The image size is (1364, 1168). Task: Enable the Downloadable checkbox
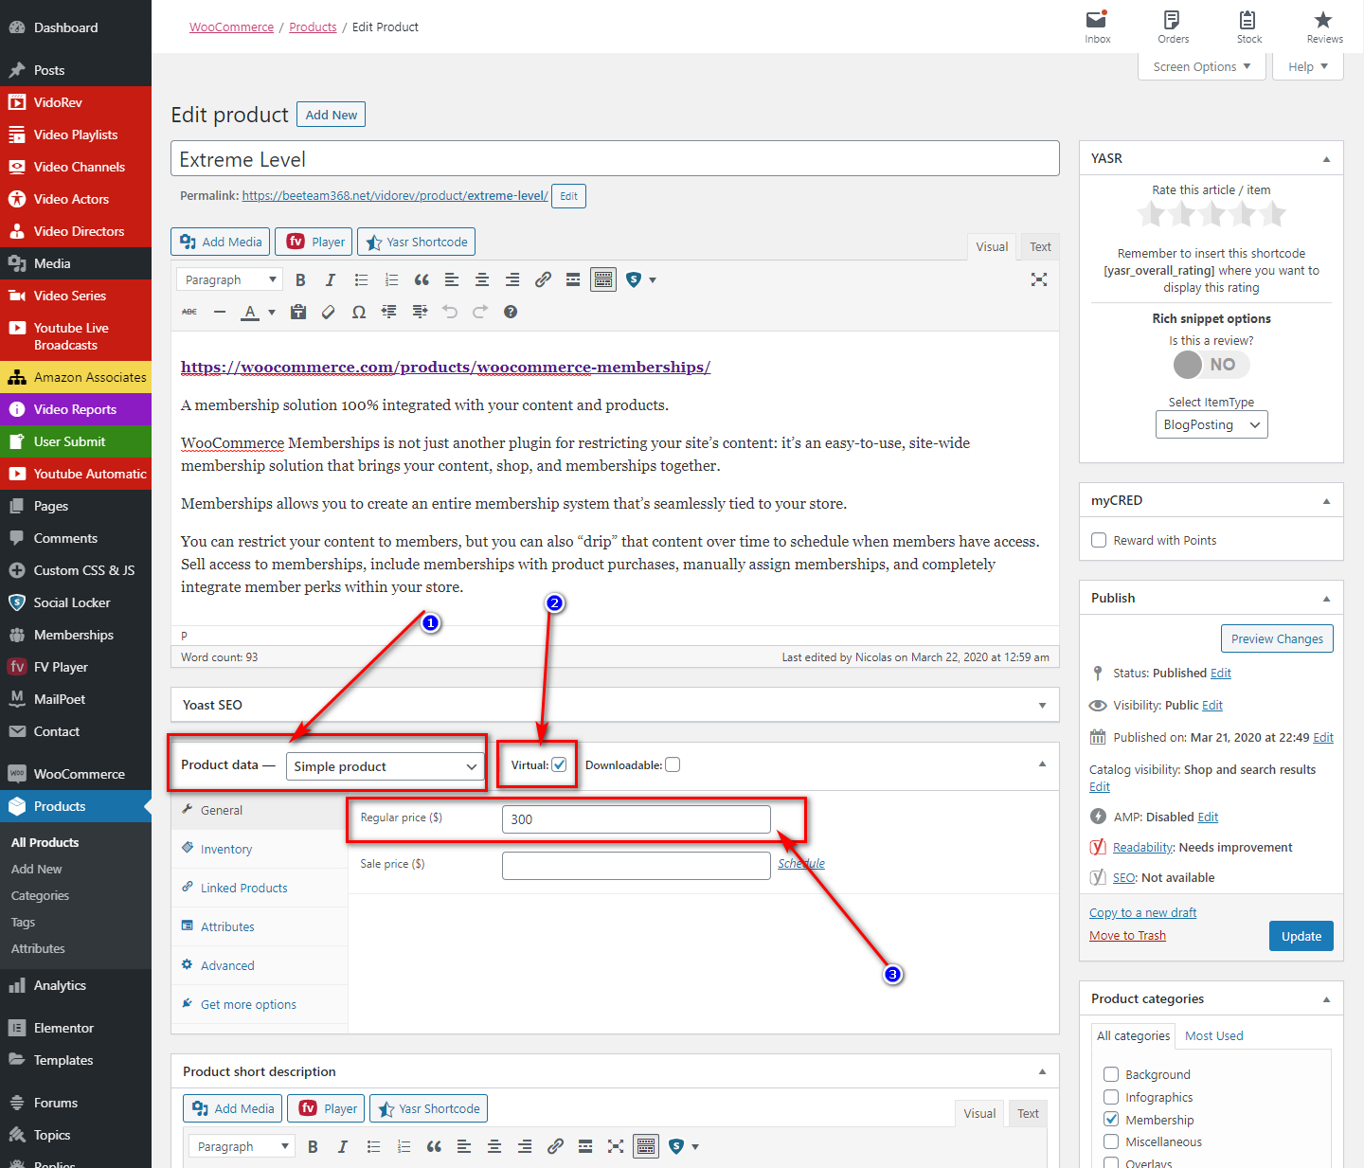(673, 765)
